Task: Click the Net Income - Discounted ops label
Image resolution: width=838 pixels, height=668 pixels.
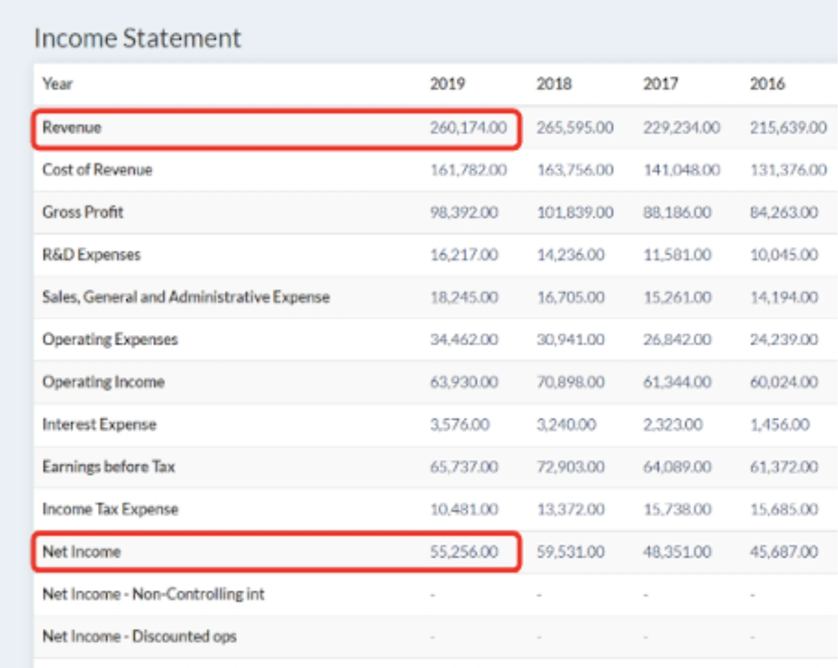Action: coord(139,636)
